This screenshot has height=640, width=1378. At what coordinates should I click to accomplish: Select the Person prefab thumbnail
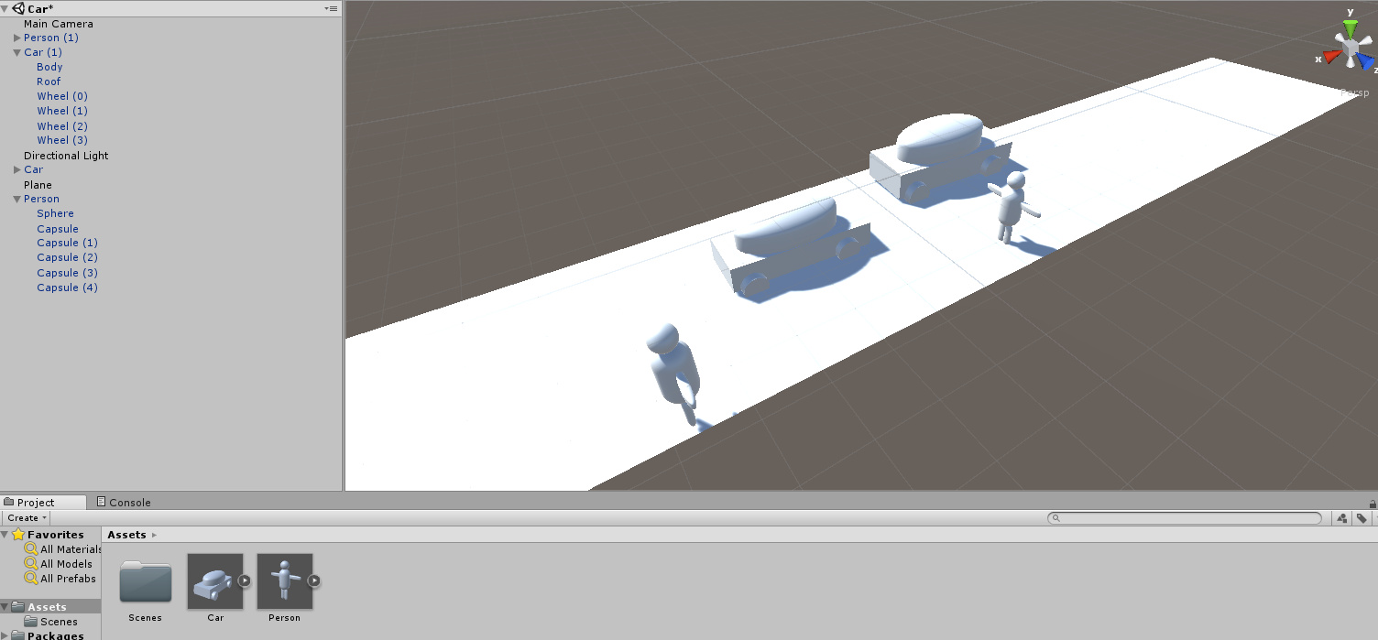[x=285, y=580]
